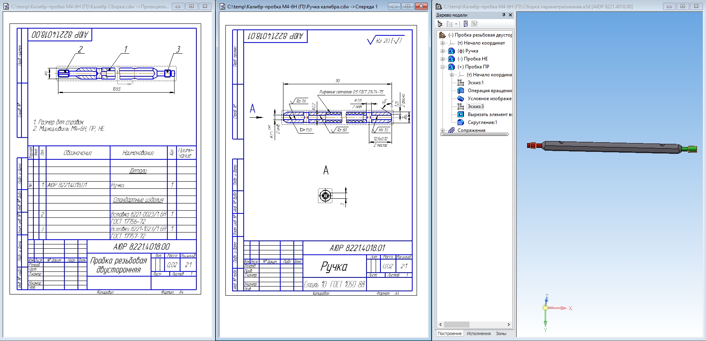Click thread icon of Условное изображение
706x341 pixels.
461,99
